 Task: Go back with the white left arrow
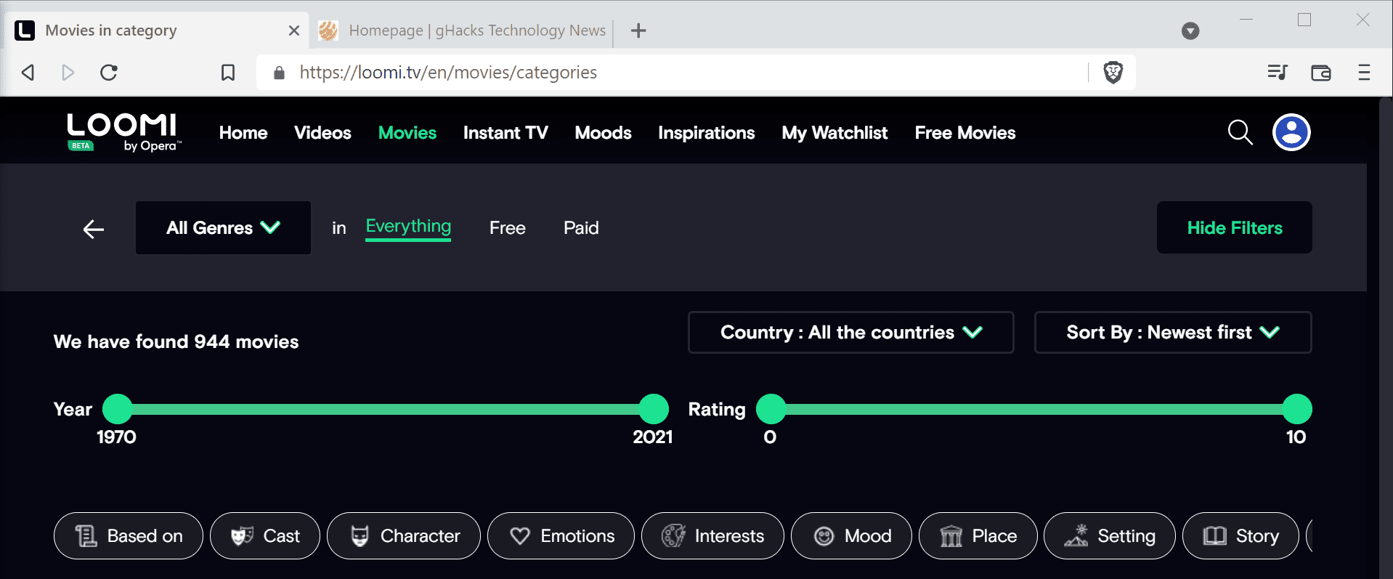(94, 229)
